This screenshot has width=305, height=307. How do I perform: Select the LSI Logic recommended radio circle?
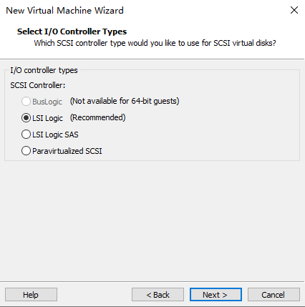click(26, 118)
